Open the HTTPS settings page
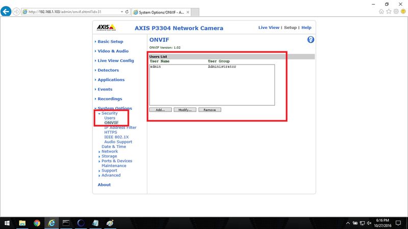This screenshot has height=229, width=408. pos(111,132)
